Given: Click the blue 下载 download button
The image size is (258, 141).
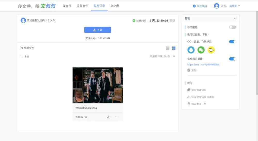Looking at the screenshot, I should tap(98, 30).
